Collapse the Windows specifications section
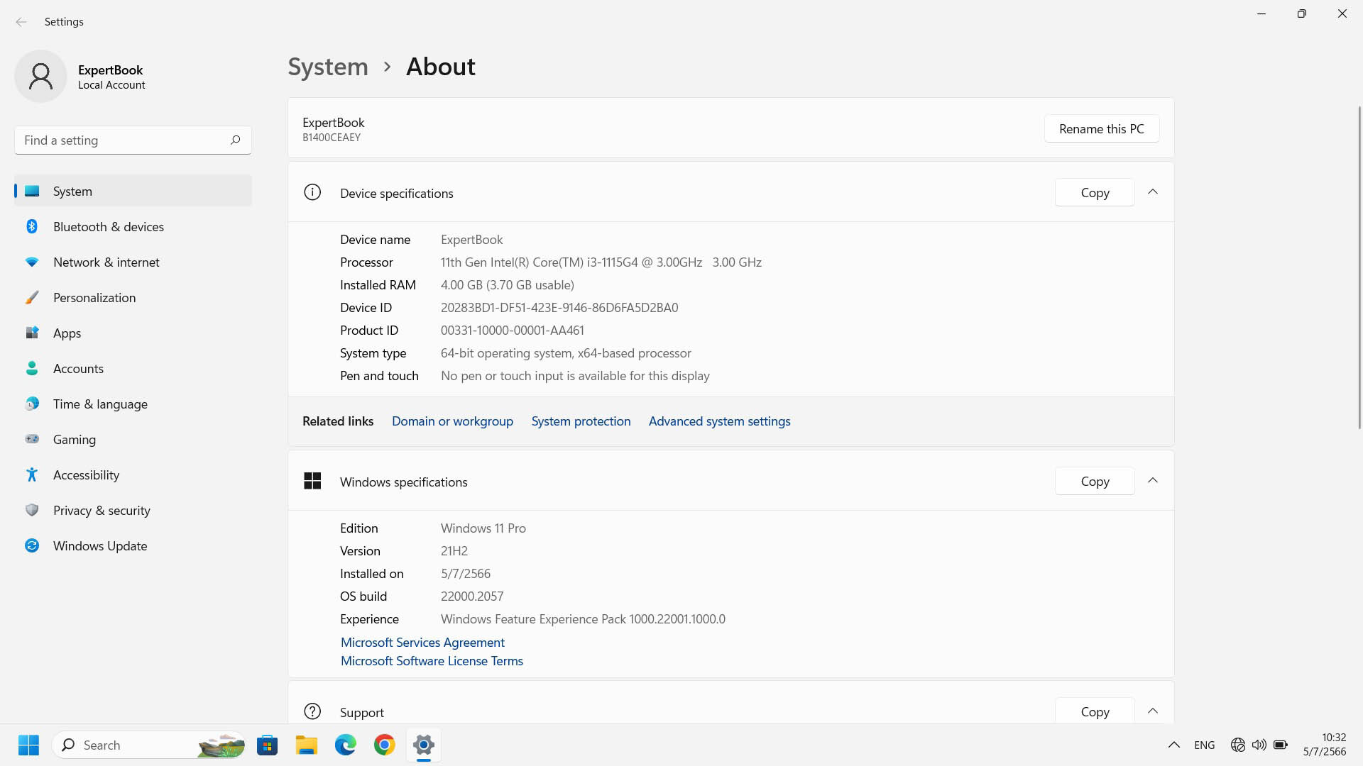 [x=1153, y=481]
